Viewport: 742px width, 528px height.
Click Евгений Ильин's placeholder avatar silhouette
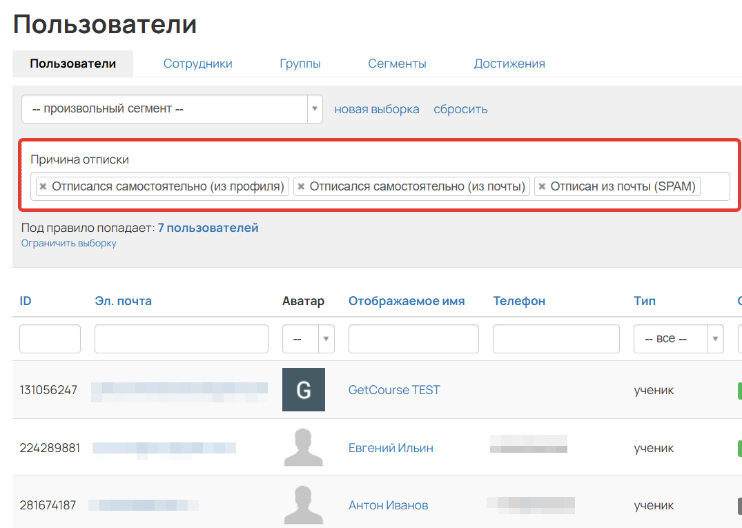click(304, 447)
